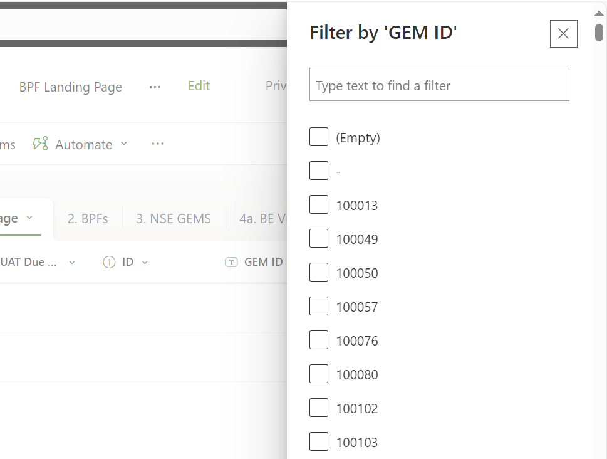Tick the checkbox for 100013
607x459 pixels.
tap(319, 204)
